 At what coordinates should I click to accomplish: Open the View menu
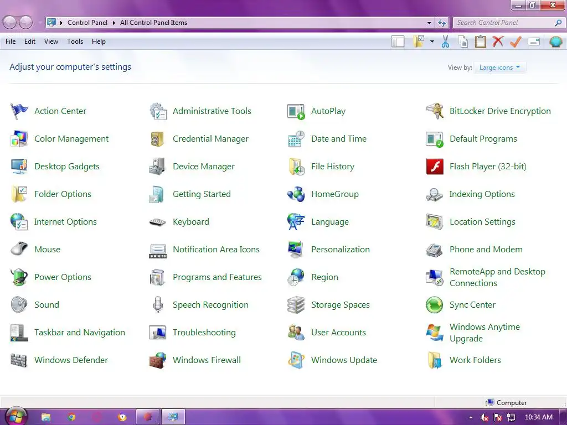point(51,42)
